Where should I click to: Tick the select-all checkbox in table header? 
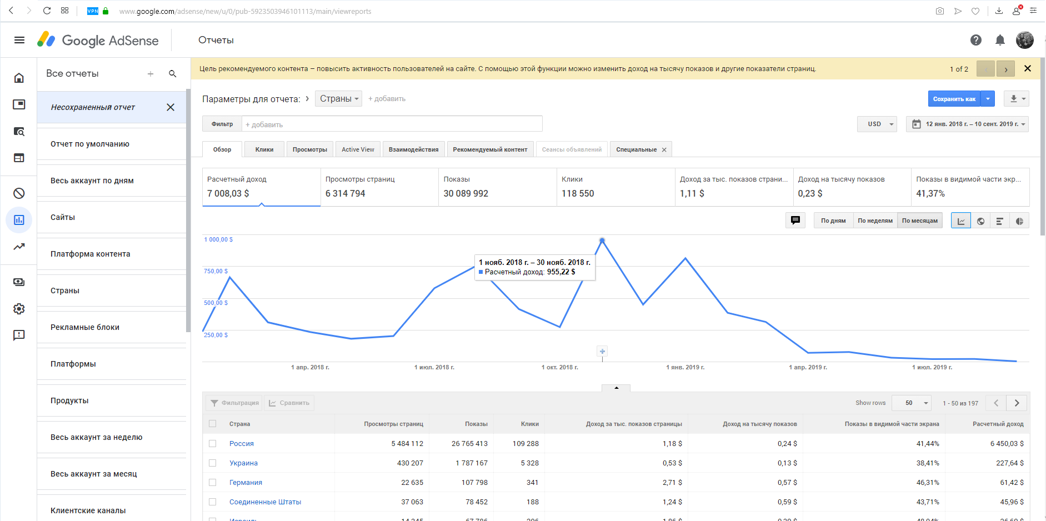[212, 424]
